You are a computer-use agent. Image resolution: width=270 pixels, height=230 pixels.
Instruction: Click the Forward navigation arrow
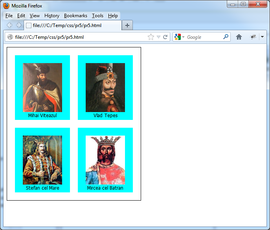pyautogui.click(x=19, y=25)
